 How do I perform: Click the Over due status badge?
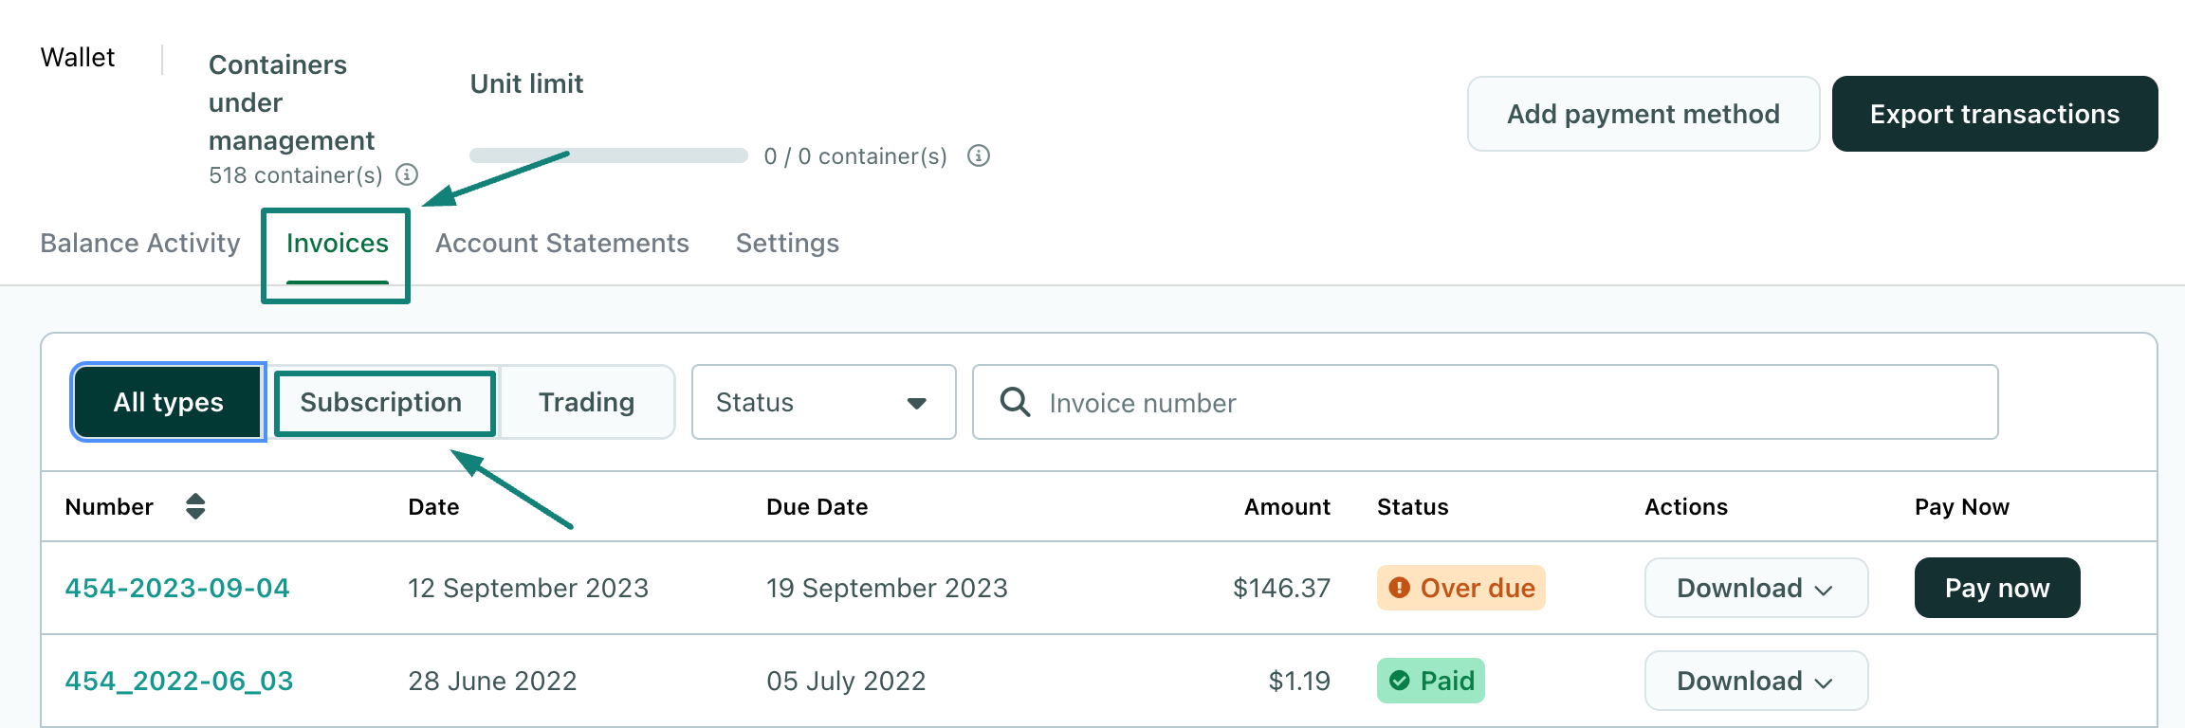pyautogui.click(x=1460, y=588)
